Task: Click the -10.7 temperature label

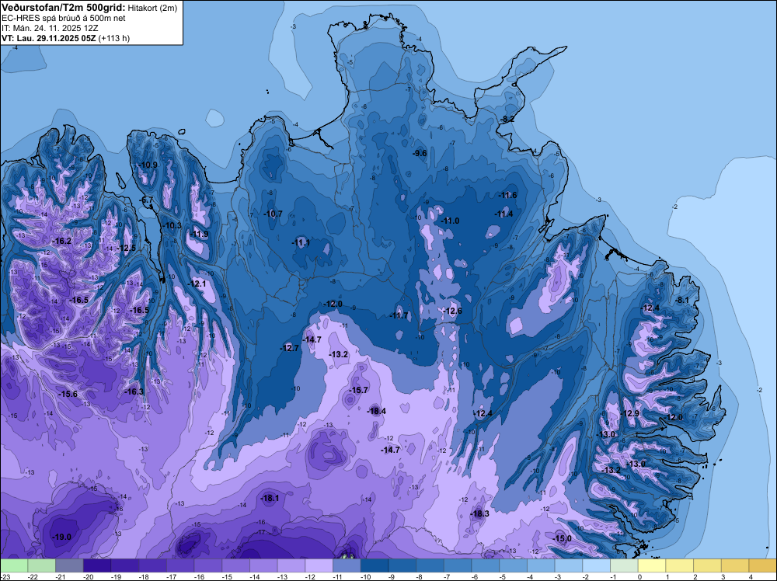Action: pos(273,214)
